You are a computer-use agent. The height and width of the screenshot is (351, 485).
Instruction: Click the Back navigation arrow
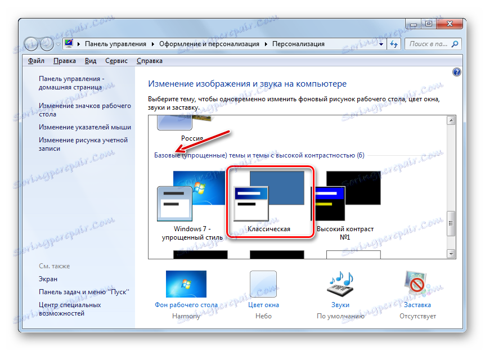pyautogui.click(x=30, y=44)
